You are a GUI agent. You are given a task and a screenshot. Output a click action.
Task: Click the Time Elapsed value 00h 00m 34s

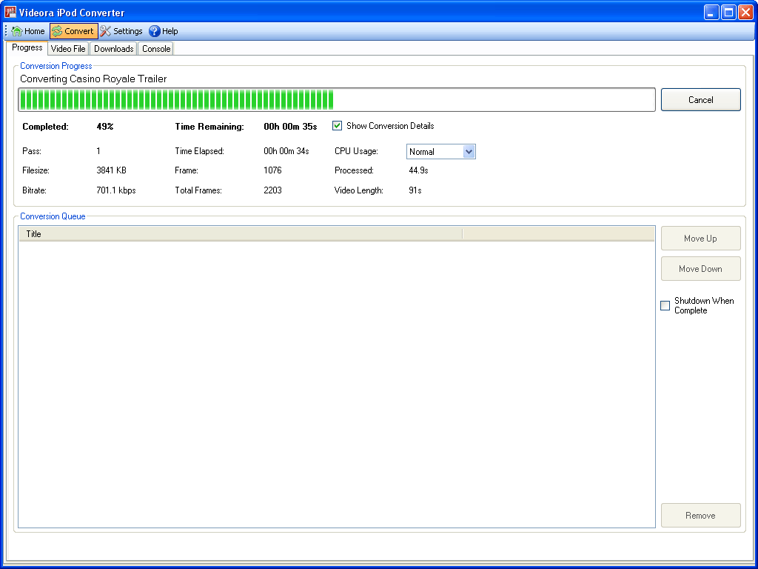point(286,151)
